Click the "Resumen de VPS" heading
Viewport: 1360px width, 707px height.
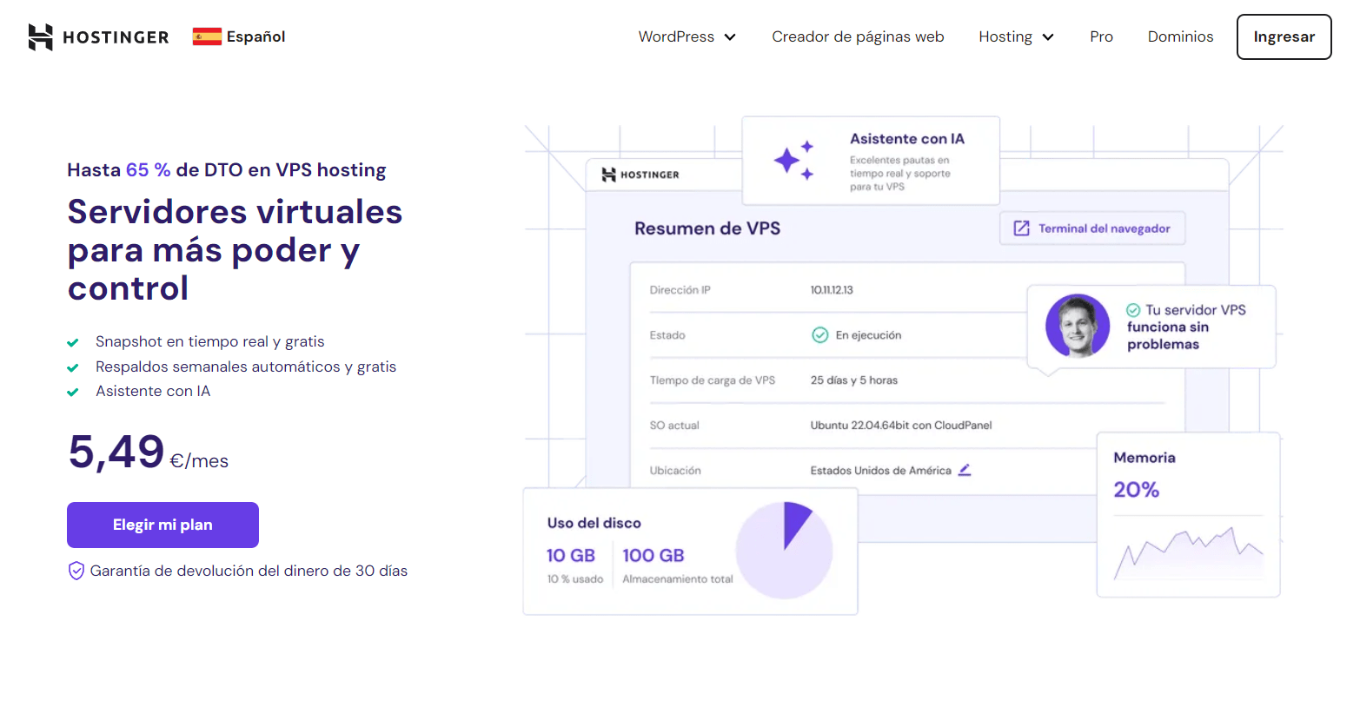point(707,228)
